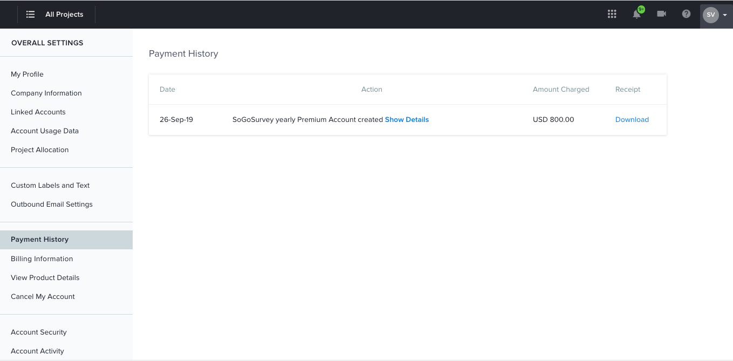Click the help question mark icon
The height and width of the screenshot is (361, 733).
pyautogui.click(x=686, y=14)
